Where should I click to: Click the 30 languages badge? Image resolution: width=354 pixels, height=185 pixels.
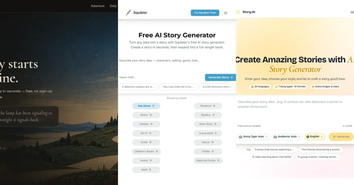tap(260, 87)
